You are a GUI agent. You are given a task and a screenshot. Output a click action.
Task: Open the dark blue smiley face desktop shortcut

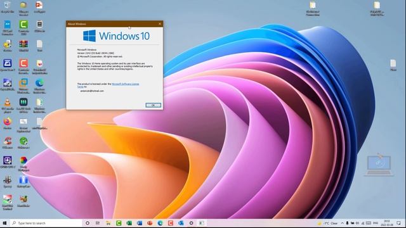point(7,162)
